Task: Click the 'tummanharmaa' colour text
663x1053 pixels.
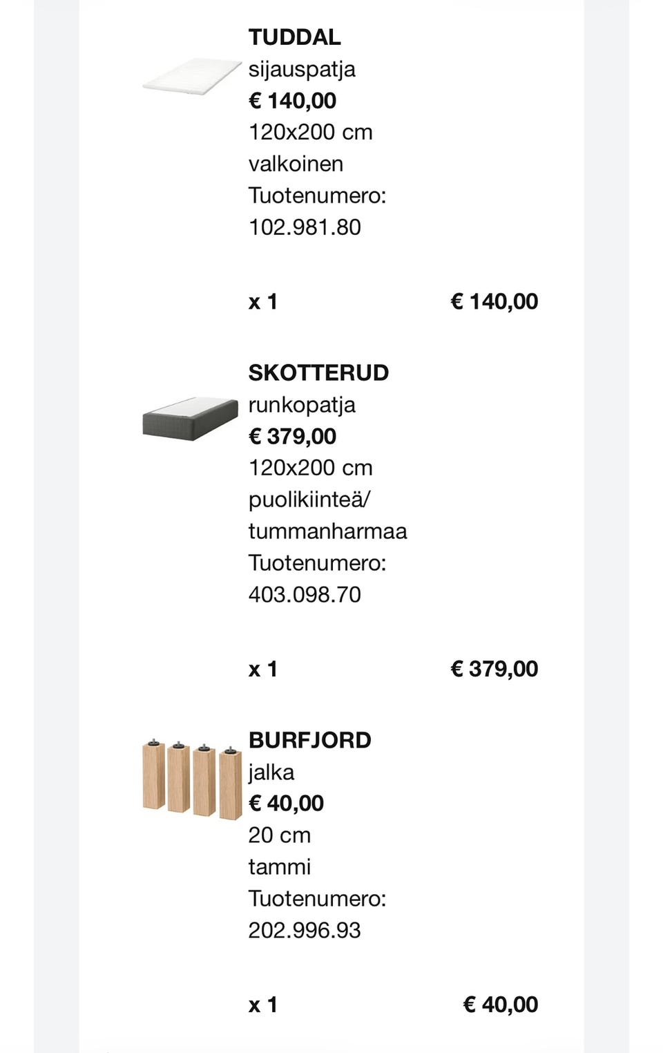Action: [327, 531]
